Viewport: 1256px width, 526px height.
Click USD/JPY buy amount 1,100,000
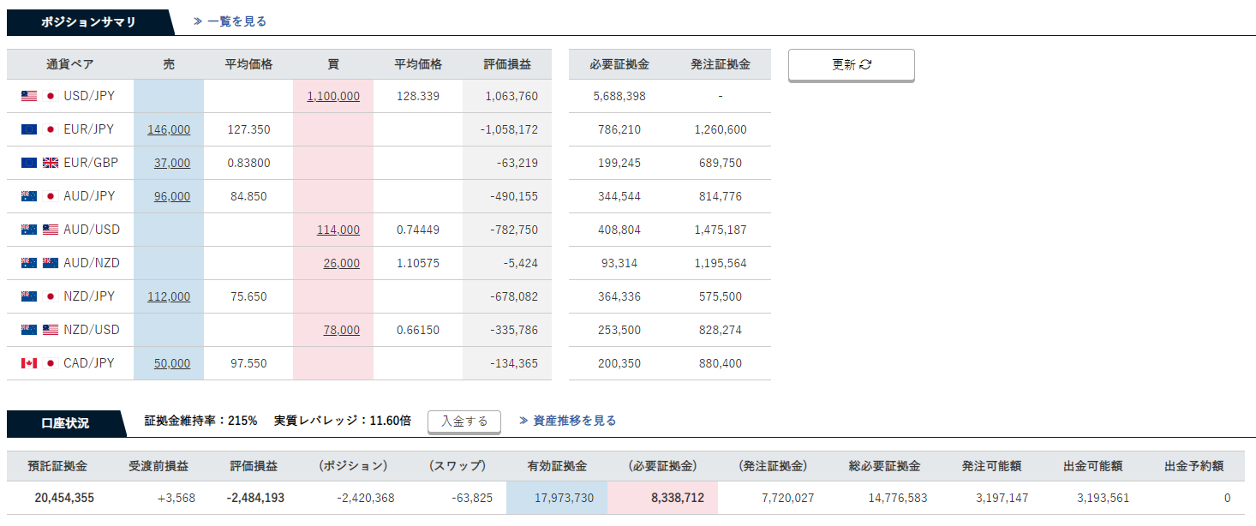coord(333,96)
